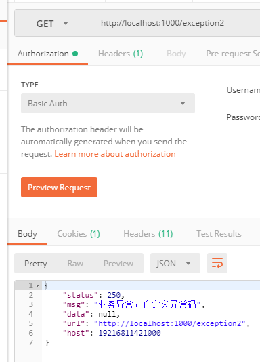The image size is (260, 362).
Task: Select the Preview view
Action: pos(118,264)
